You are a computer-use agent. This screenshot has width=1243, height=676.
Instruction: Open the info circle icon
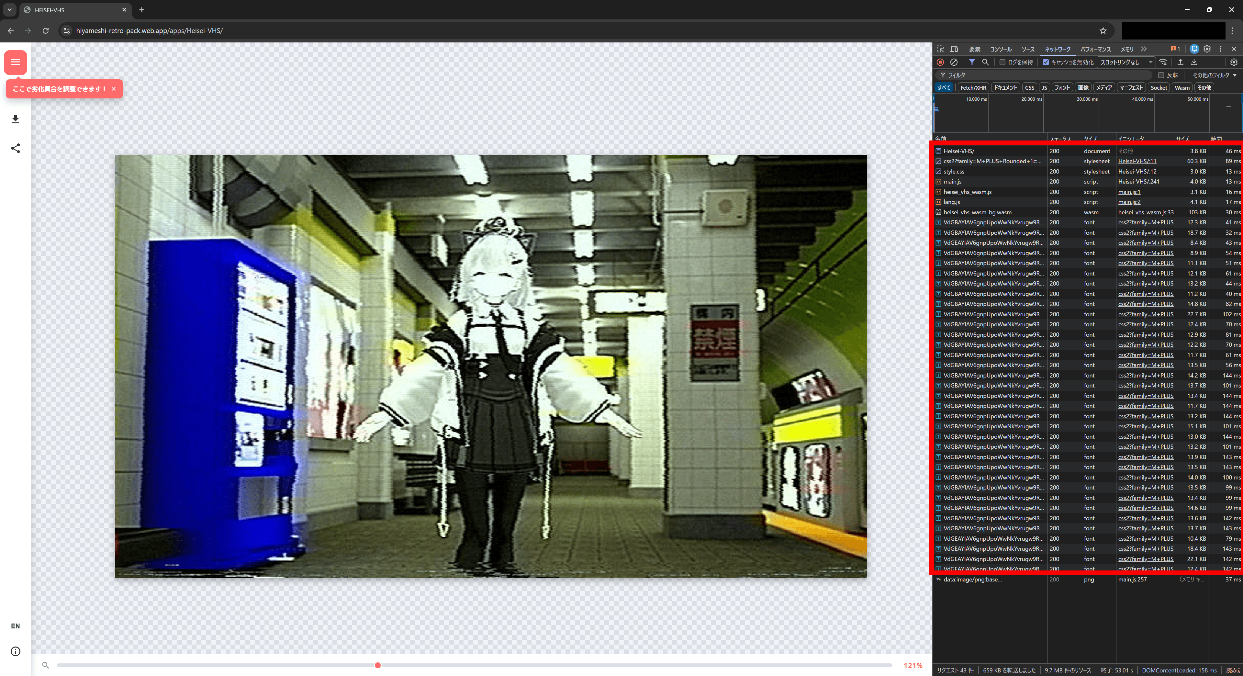pos(16,651)
